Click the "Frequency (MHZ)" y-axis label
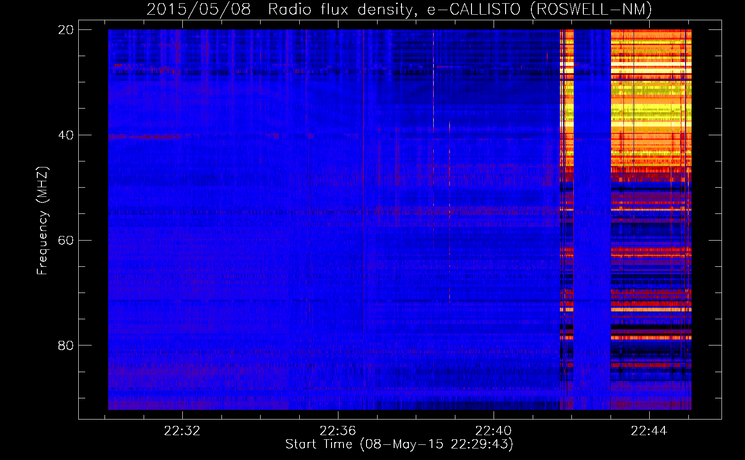This screenshot has width=745, height=460. pyautogui.click(x=42, y=221)
